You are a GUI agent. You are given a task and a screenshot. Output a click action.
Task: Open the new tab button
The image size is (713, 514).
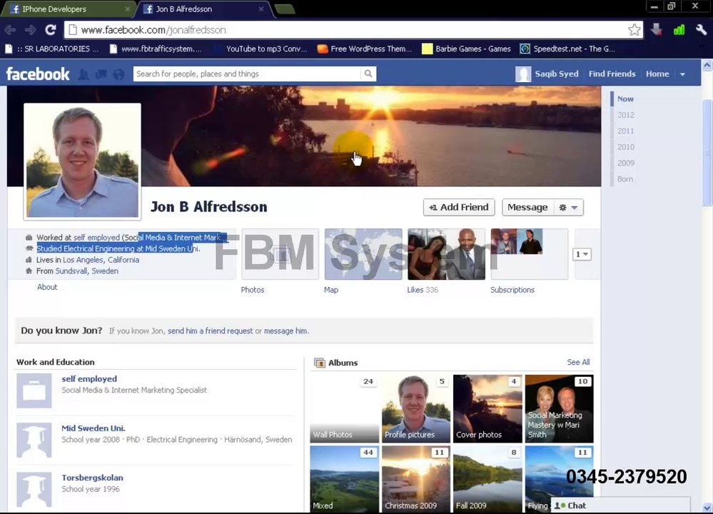click(285, 9)
